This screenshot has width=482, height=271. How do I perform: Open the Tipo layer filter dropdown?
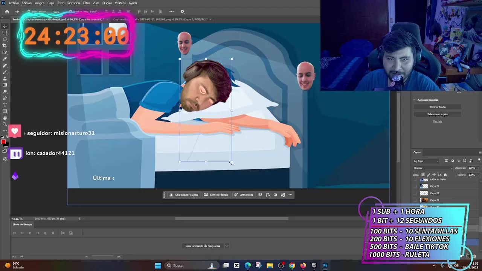[426, 161]
